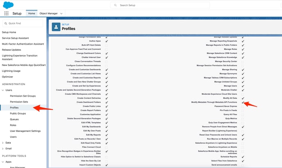Open Release Updates page
Viewport: 282px width, 168px height.
click(x=11, y=50)
